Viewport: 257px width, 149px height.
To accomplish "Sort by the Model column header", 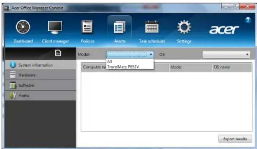I will tap(191, 67).
